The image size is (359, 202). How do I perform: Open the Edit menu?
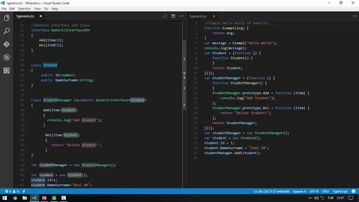point(12,9)
